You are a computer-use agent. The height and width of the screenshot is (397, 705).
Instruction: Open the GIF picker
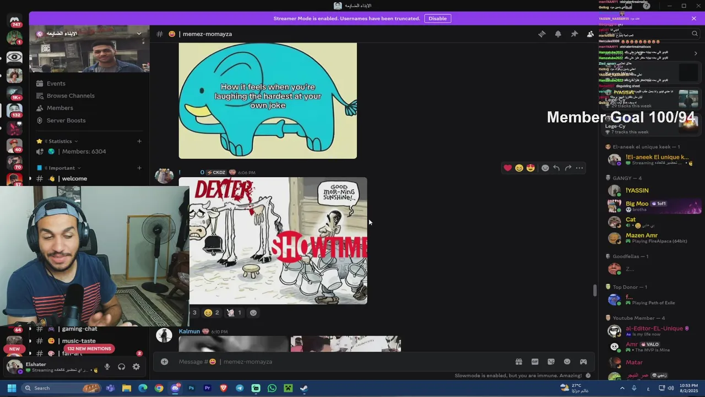click(535, 362)
